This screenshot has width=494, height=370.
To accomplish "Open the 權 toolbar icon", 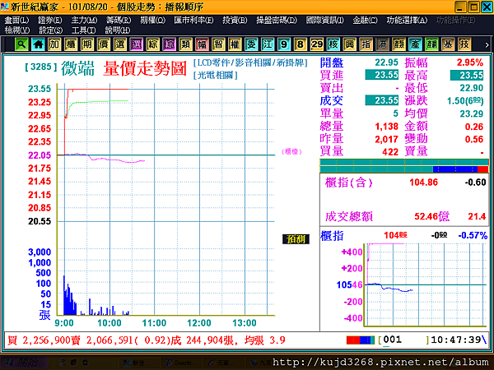I will [x=235, y=44].
